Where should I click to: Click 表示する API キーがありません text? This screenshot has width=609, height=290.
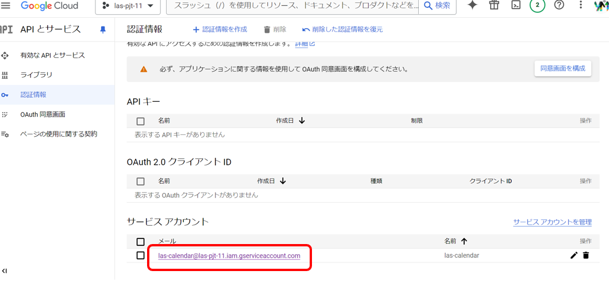pos(180,135)
